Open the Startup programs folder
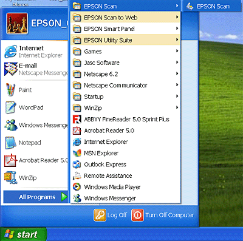The width and height of the screenshot is (243, 241). (x=125, y=97)
